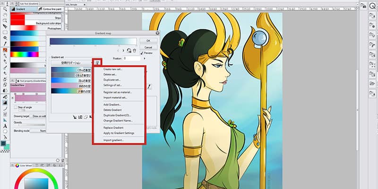Screen dimensions: 378x189
Task: Select the Zoom magnifier tool
Action: [5, 9]
